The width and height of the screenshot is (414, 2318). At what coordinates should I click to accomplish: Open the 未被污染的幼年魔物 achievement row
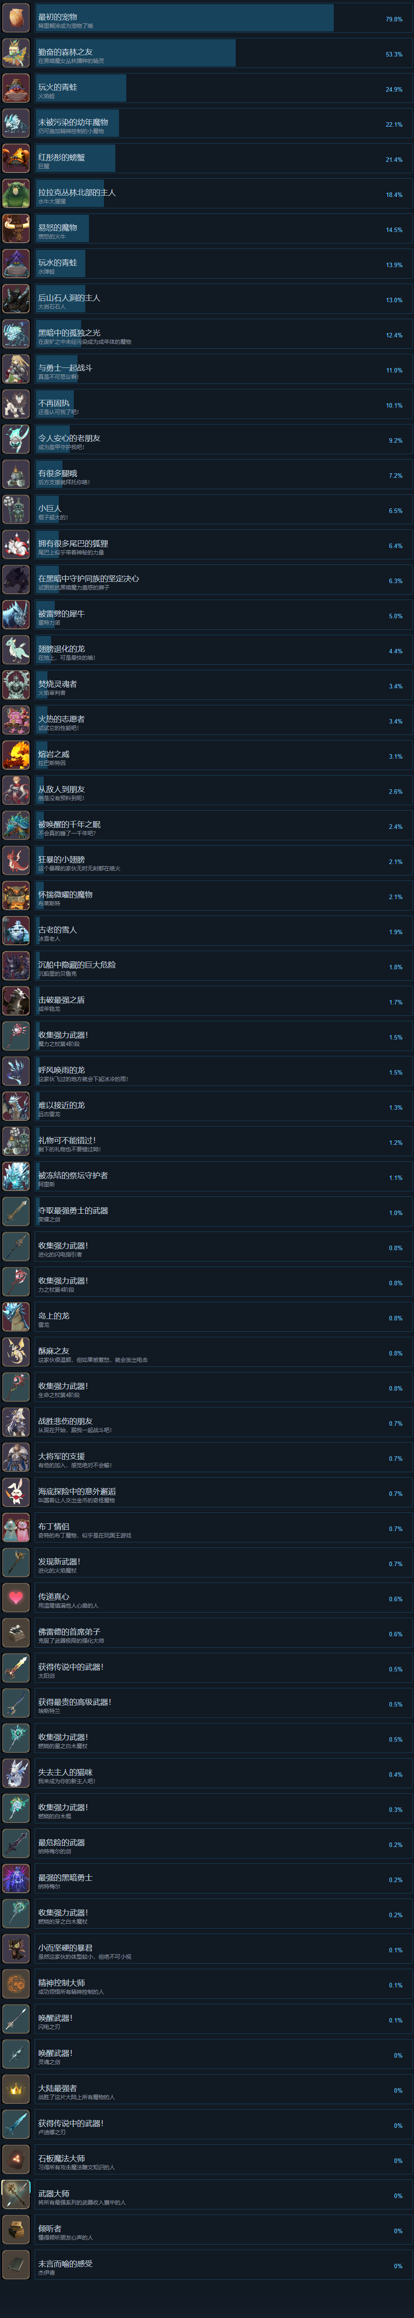point(207,123)
